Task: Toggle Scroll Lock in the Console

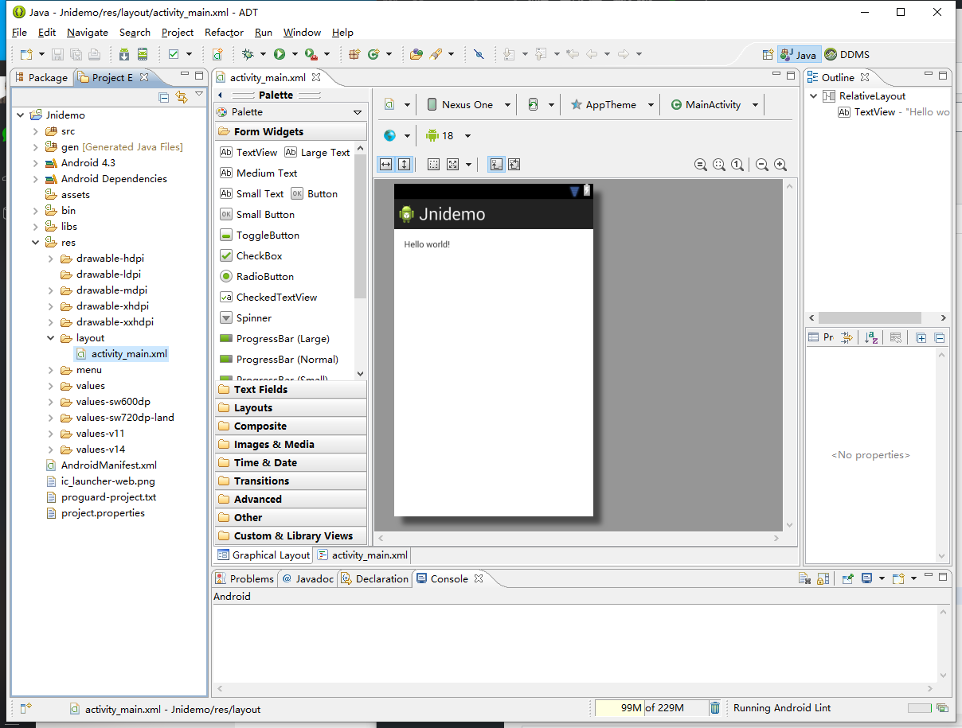Action: (823, 579)
